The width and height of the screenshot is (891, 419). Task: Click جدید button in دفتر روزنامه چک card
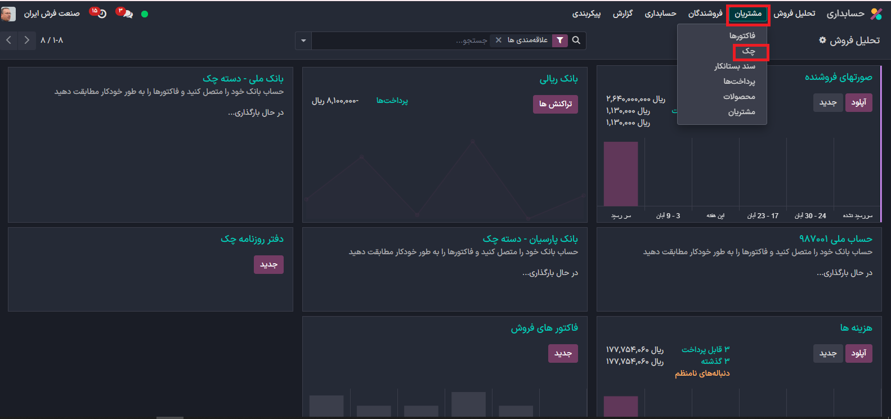268,264
